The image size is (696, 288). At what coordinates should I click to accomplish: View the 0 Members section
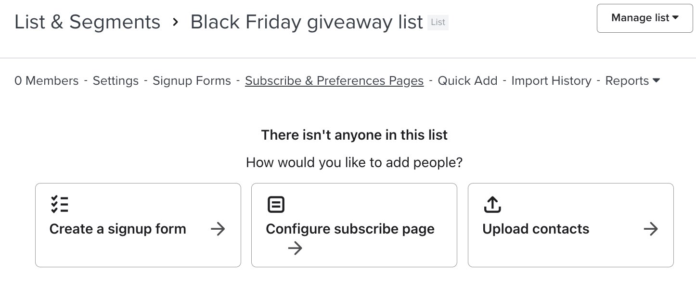pos(47,81)
